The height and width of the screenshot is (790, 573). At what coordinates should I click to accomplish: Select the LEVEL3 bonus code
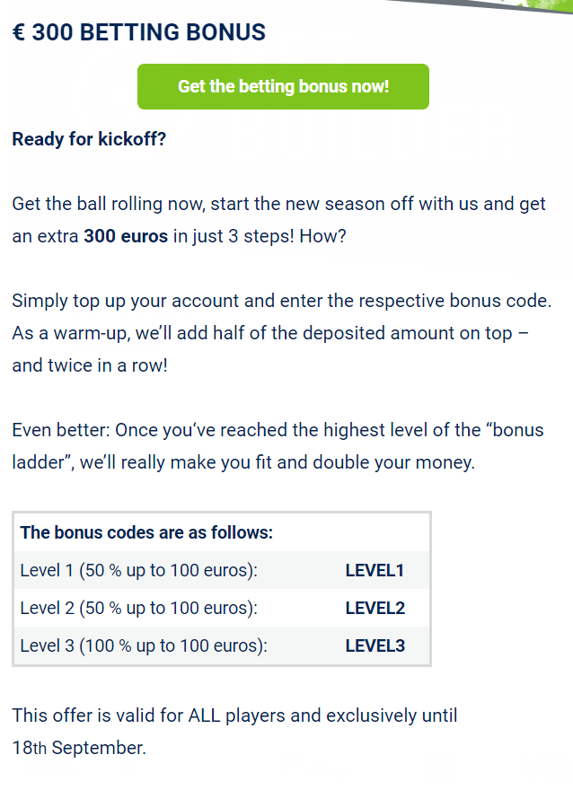coord(375,645)
